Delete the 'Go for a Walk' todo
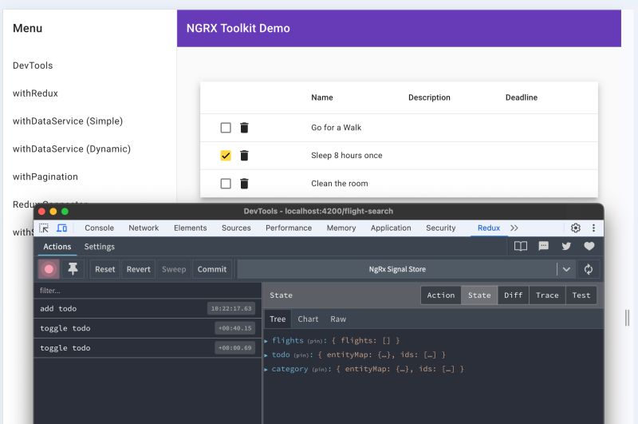This screenshot has width=638, height=424. (x=244, y=128)
